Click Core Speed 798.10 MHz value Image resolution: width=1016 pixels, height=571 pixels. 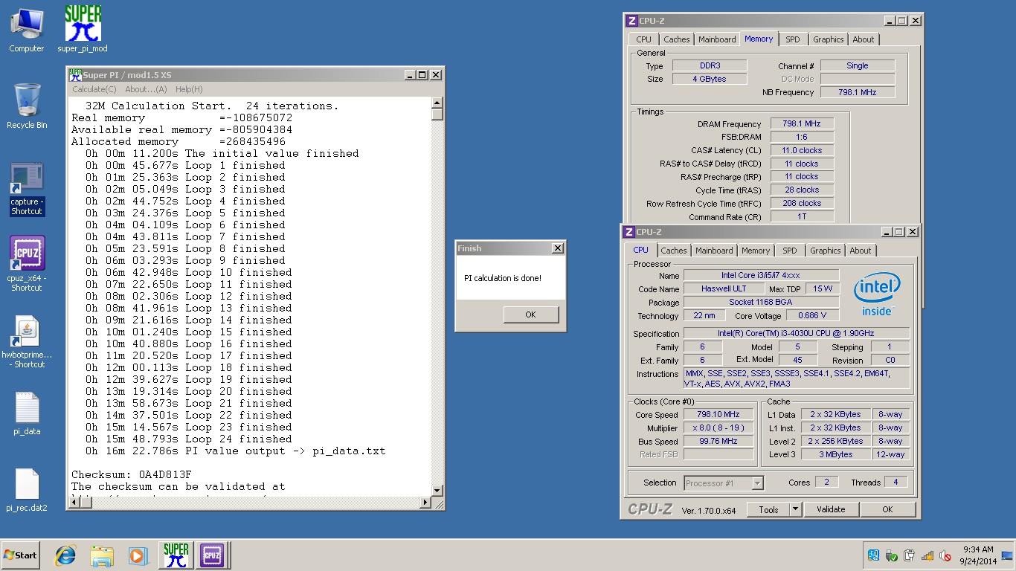coord(718,414)
